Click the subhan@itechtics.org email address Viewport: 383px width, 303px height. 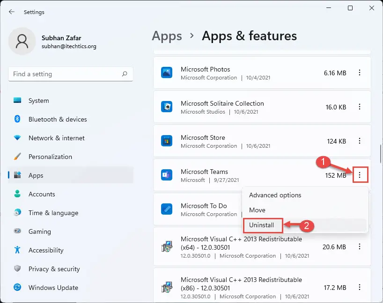point(69,46)
